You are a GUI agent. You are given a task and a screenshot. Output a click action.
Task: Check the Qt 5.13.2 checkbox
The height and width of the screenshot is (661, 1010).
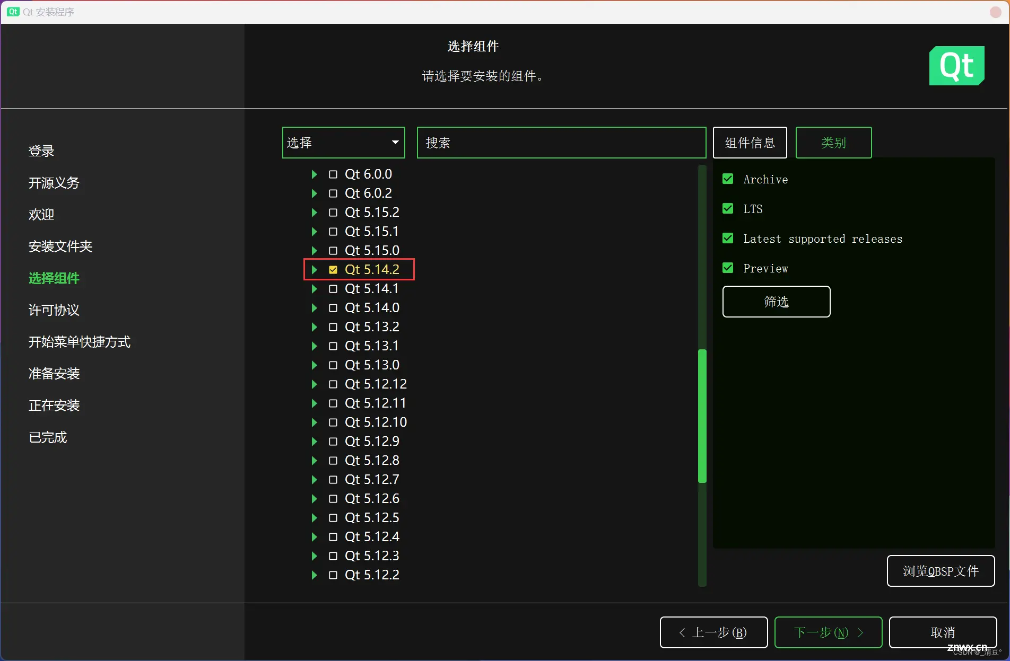coord(333,327)
